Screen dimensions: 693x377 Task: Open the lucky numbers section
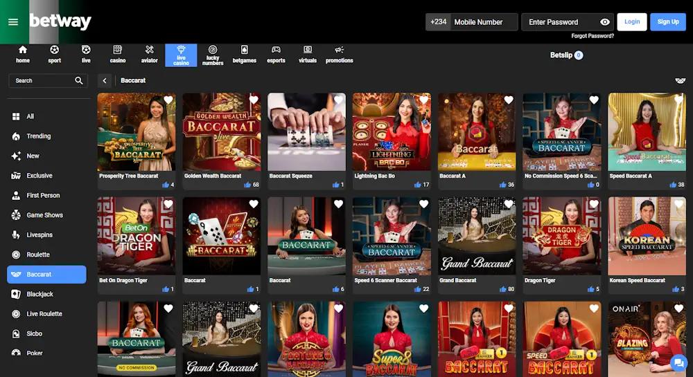point(213,55)
